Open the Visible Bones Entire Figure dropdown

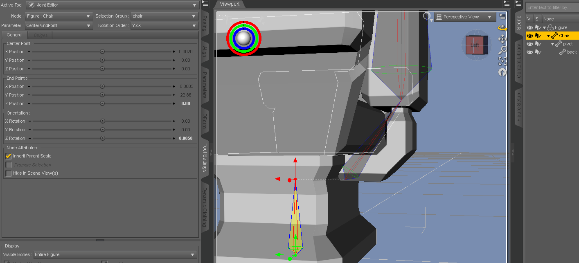116,254
